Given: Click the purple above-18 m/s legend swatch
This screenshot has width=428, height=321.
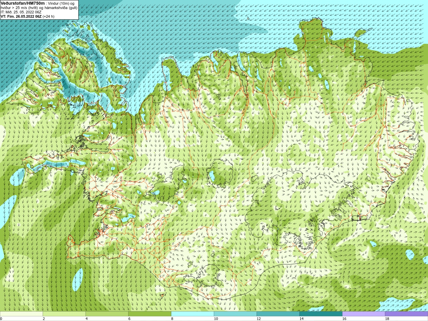Looking at the screenshot, I should coord(407,314).
